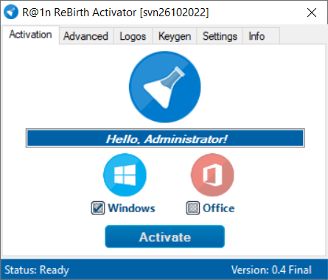Image resolution: width=328 pixels, height=280 pixels.
Task: Uncheck the Windows checkbox
Action: pyautogui.click(x=98, y=208)
